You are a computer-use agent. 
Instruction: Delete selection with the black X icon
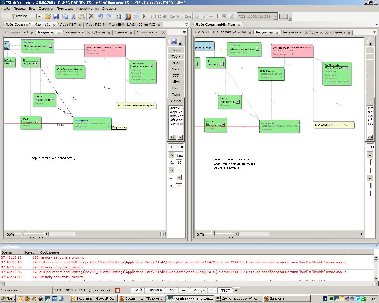click(x=91, y=17)
